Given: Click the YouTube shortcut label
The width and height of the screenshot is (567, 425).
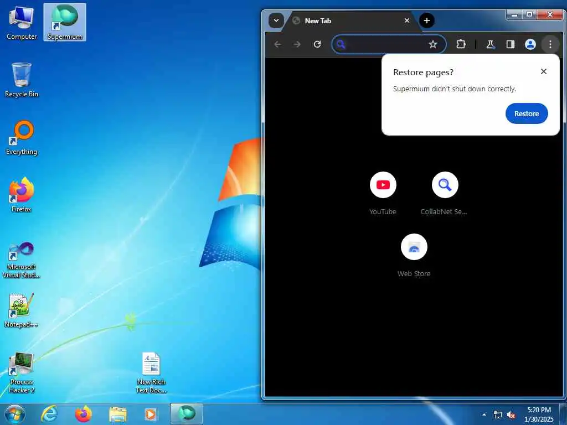Looking at the screenshot, I should pos(383,212).
